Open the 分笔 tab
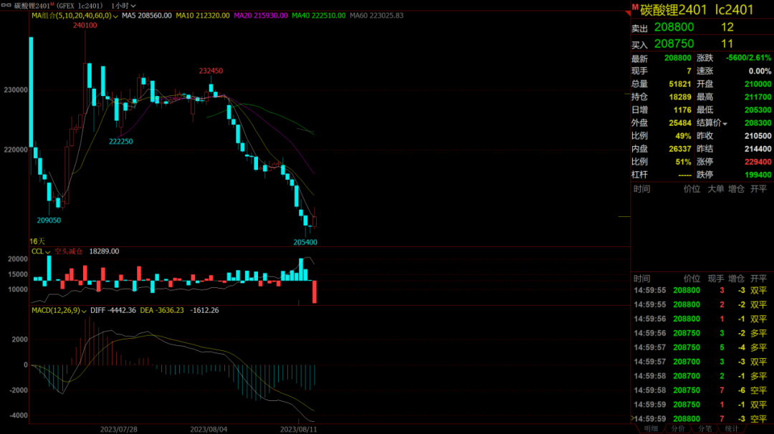Viewport: 774px width, 434px height. (704, 428)
